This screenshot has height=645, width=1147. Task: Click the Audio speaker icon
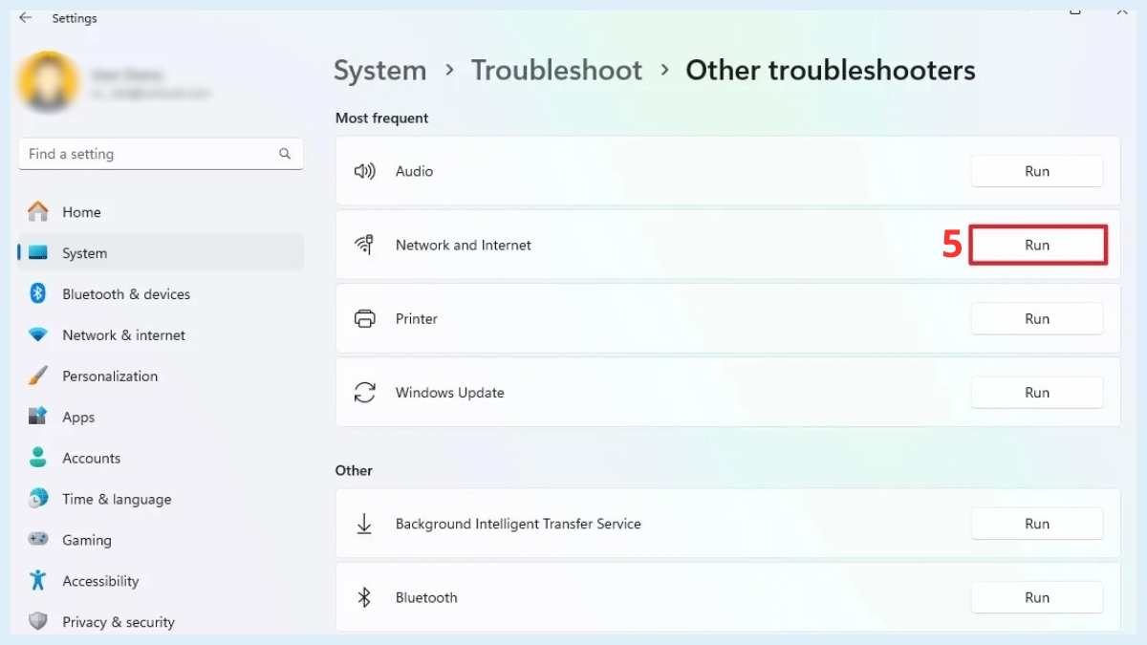pos(364,171)
